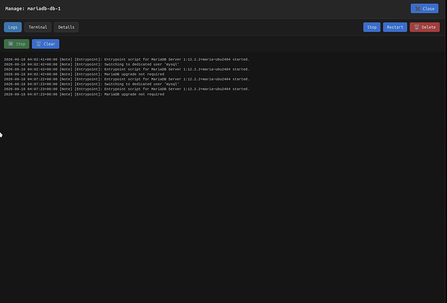Viewport: 447px width, 303px height.
Task: Close the Manage dialog
Action: click(424, 9)
